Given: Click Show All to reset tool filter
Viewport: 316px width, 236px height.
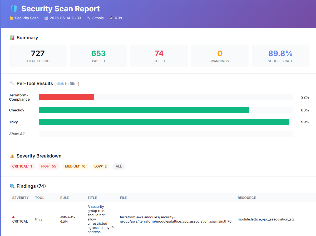Looking at the screenshot, I should click(17, 134).
